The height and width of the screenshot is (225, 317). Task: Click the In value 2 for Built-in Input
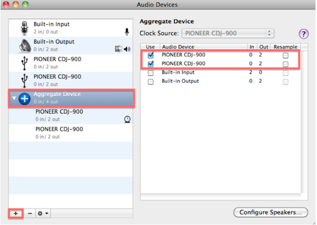pos(251,72)
